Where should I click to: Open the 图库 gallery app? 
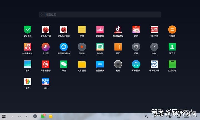tap(27, 64)
